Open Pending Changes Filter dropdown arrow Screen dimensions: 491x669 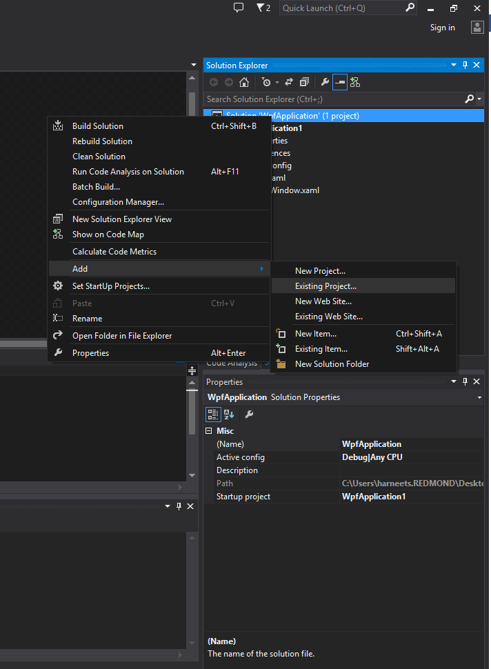point(277,82)
